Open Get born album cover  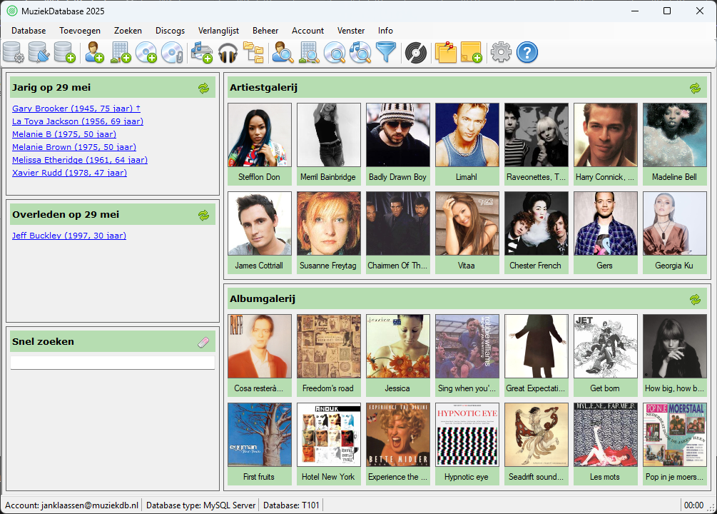(606, 346)
